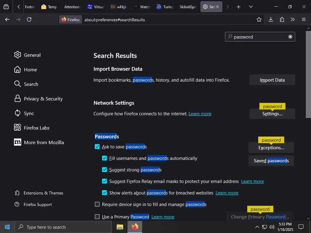Screen dimensions: 311x233
Task: Open More from Mozilla category
Action: pyautogui.click(x=39, y=142)
